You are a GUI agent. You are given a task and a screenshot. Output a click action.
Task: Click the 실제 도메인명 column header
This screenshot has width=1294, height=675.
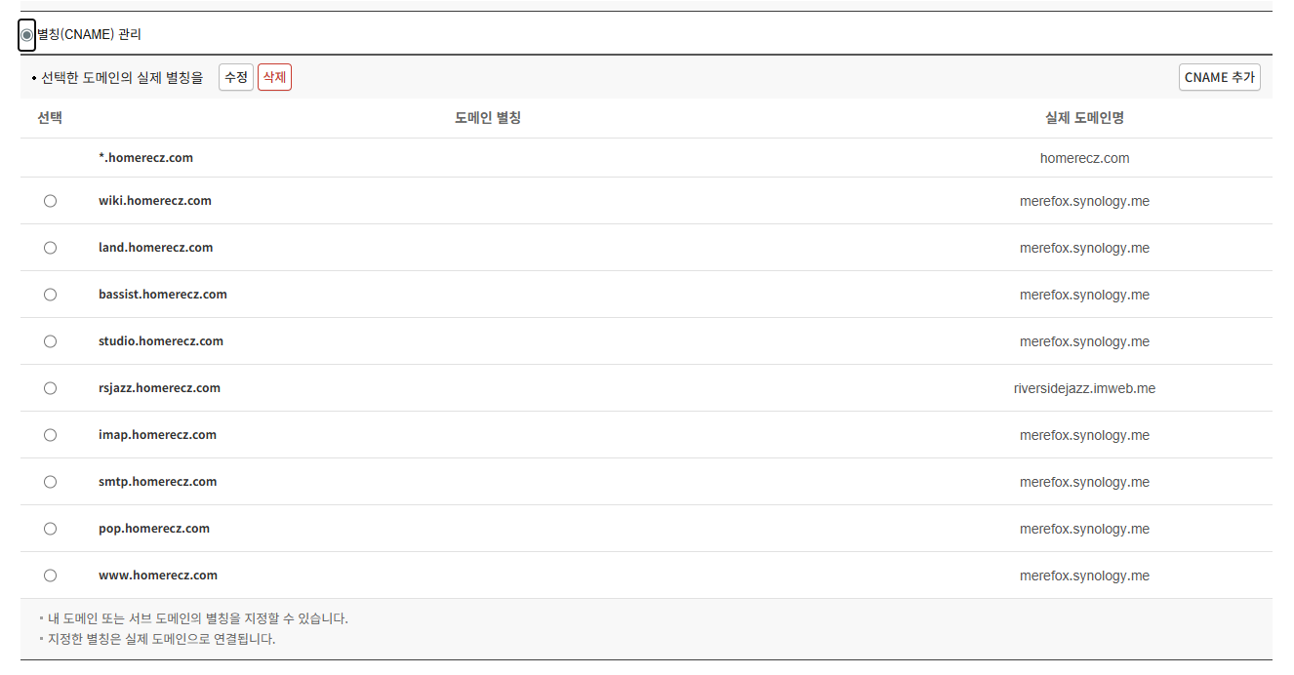tap(1084, 118)
